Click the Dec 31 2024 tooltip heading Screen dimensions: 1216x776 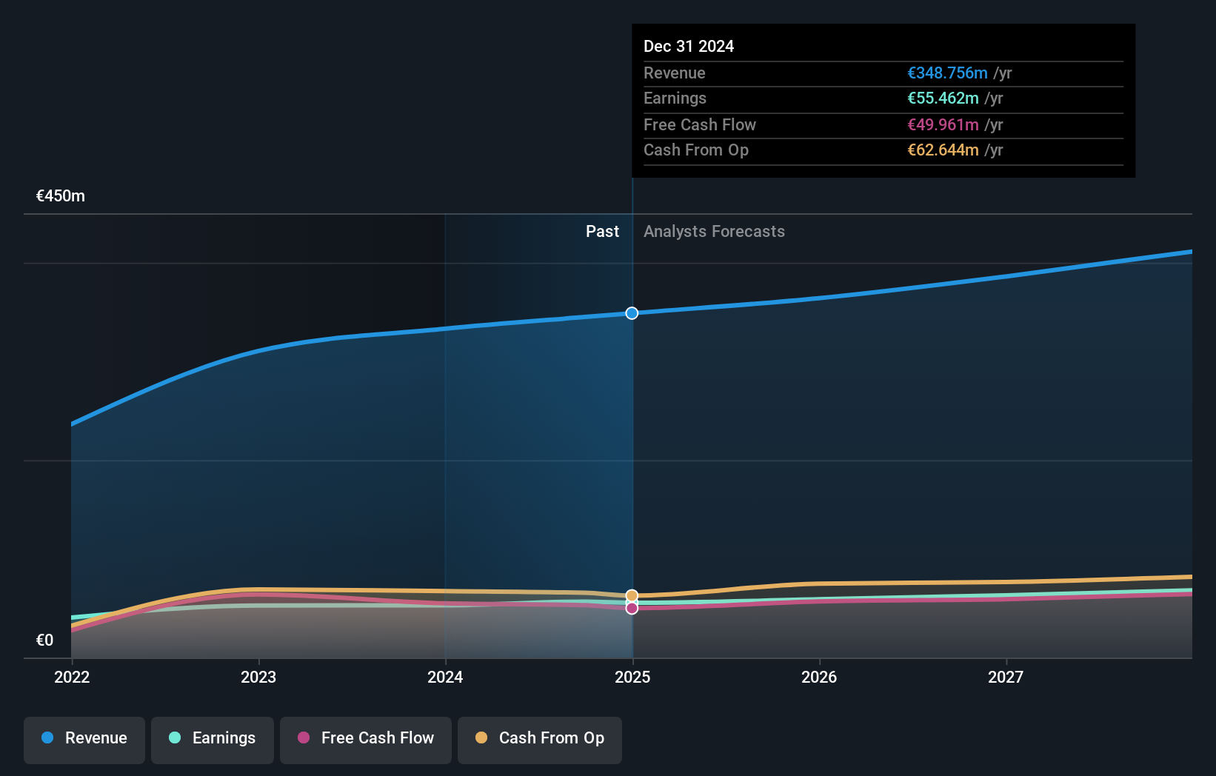pos(689,46)
